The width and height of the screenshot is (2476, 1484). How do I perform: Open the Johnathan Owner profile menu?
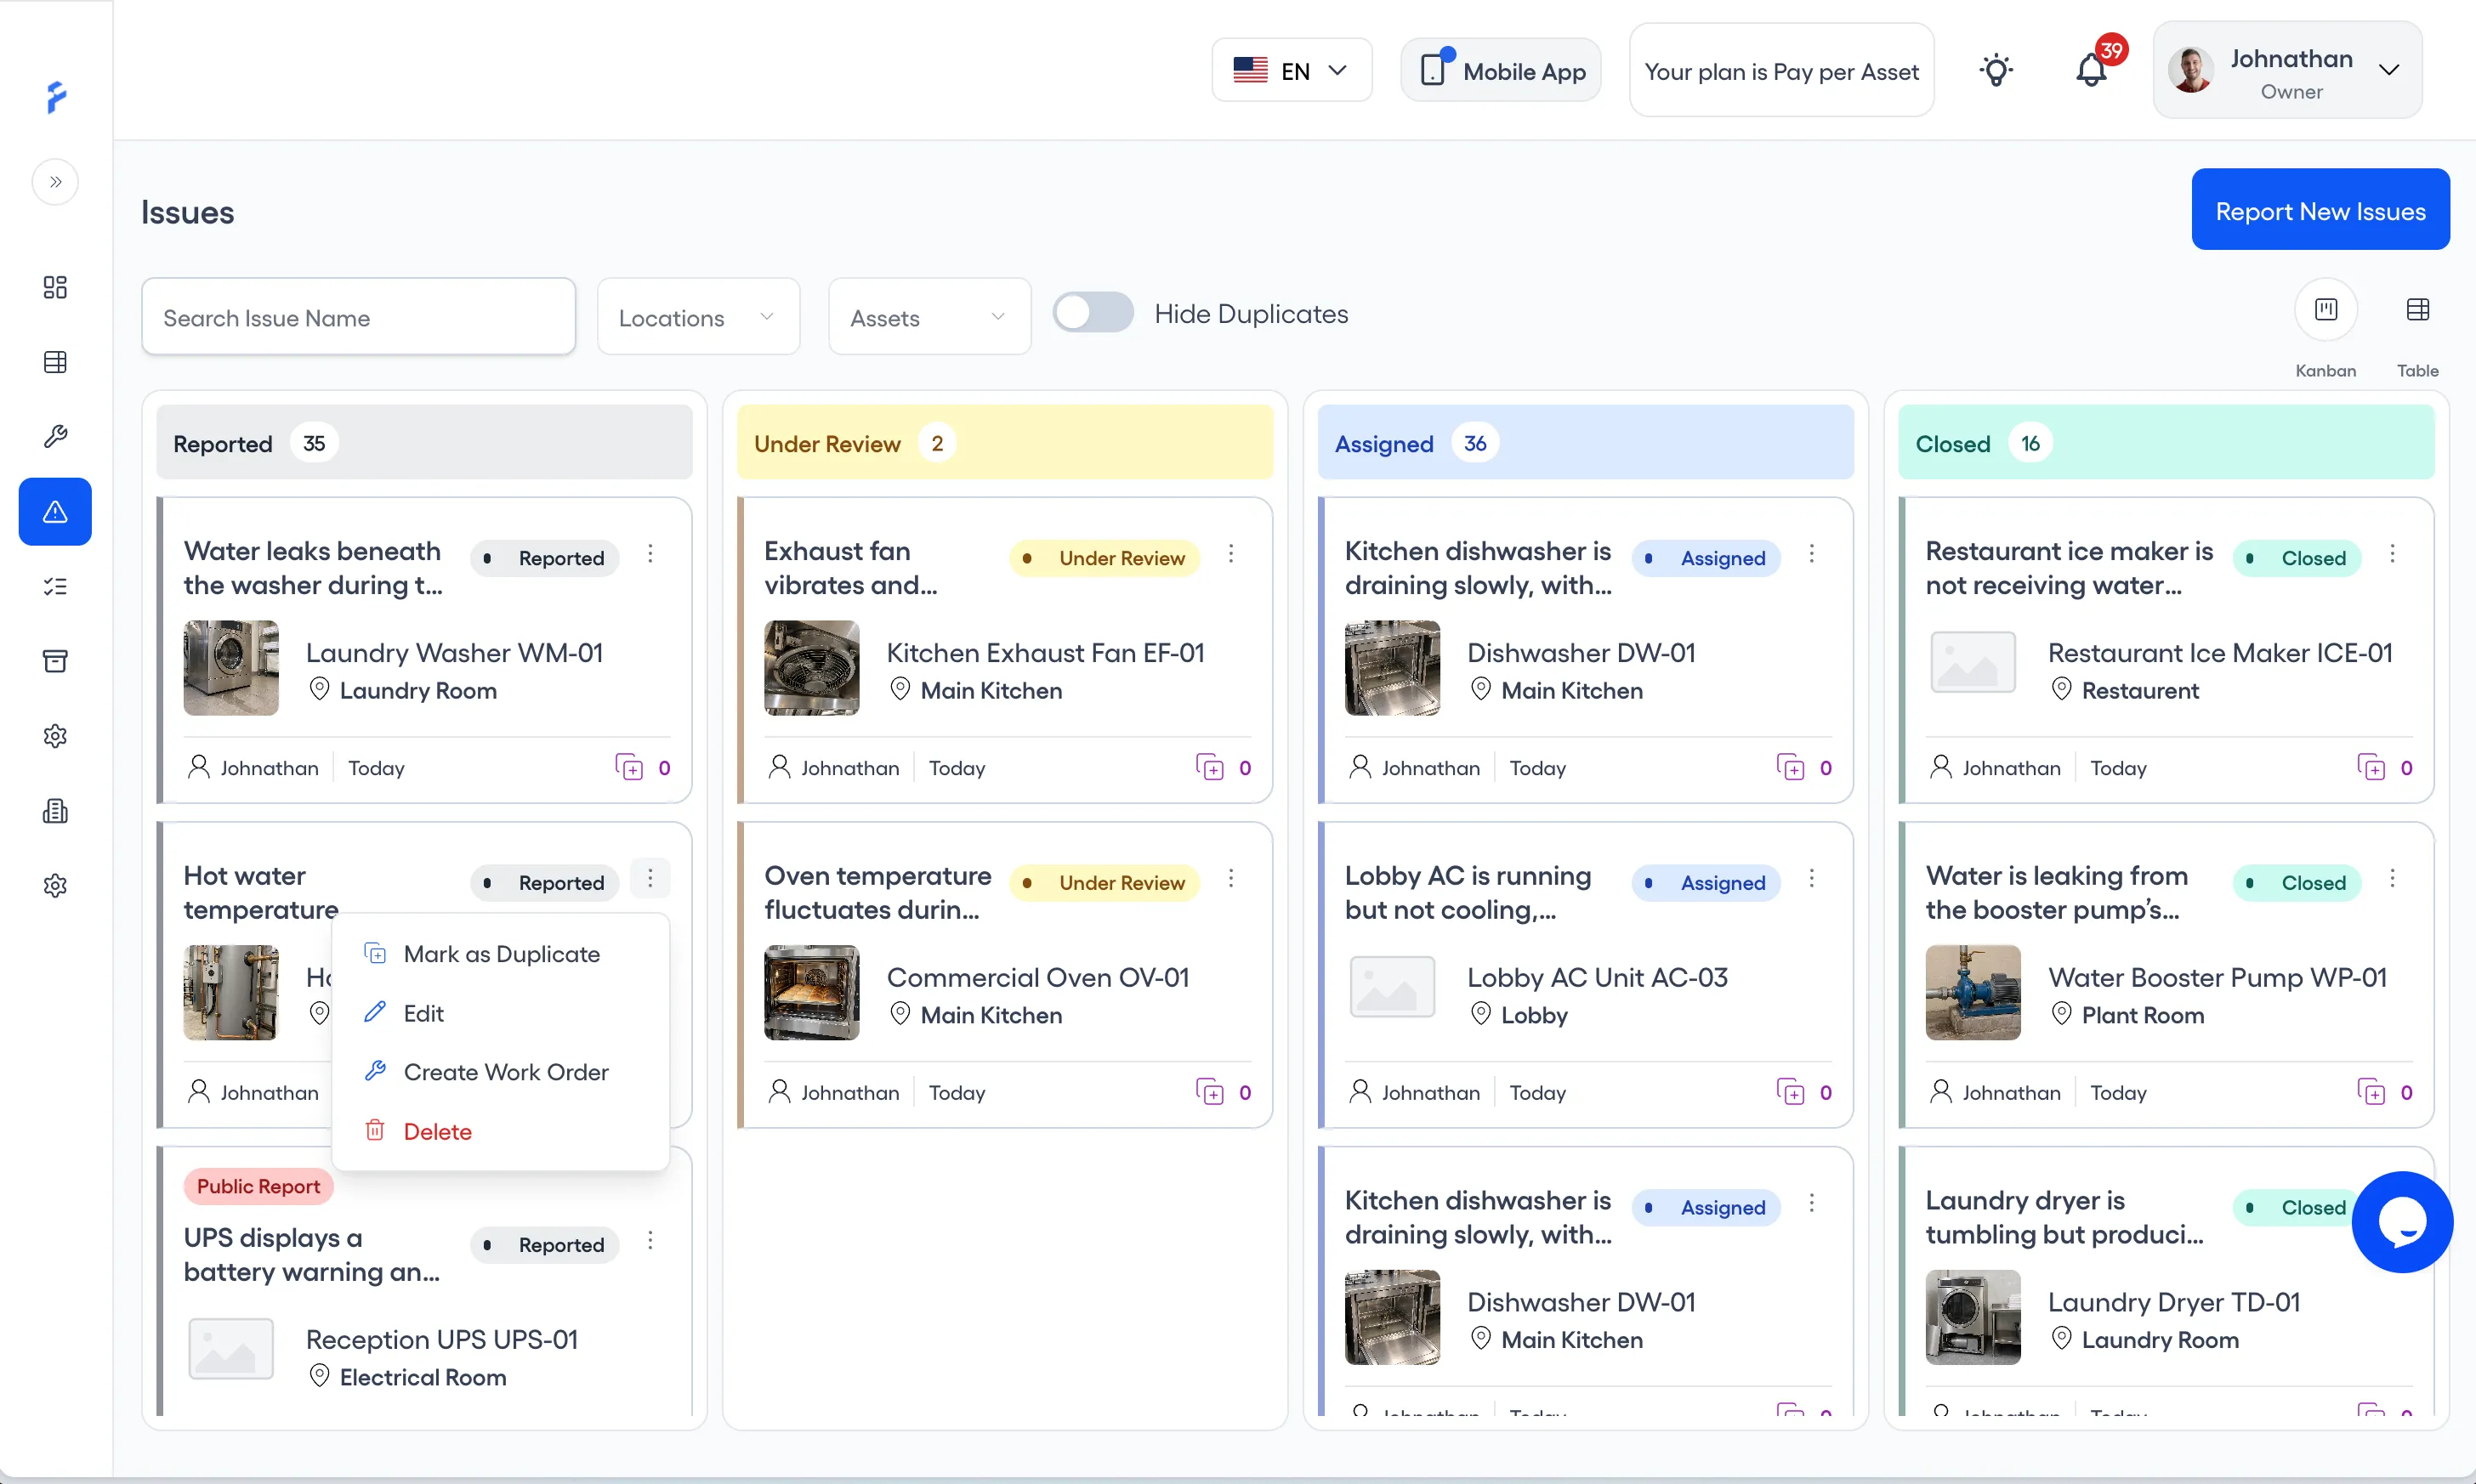(x=2287, y=70)
